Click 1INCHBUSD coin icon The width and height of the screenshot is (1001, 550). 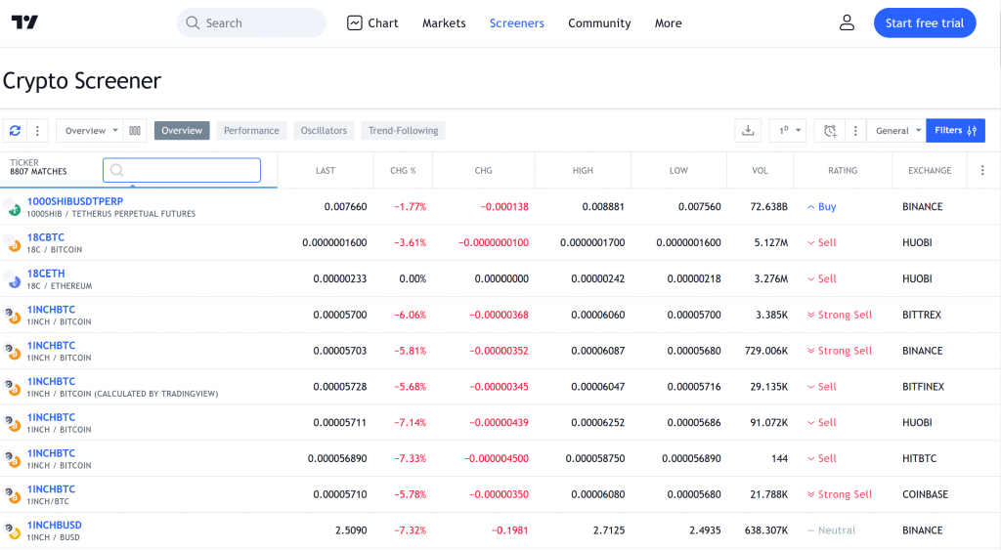coord(12,530)
